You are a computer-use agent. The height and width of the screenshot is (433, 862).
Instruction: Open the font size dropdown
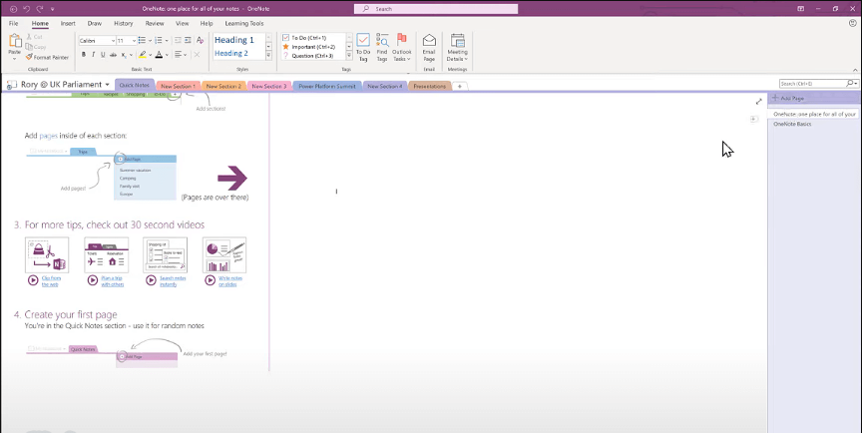pyautogui.click(x=134, y=41)
